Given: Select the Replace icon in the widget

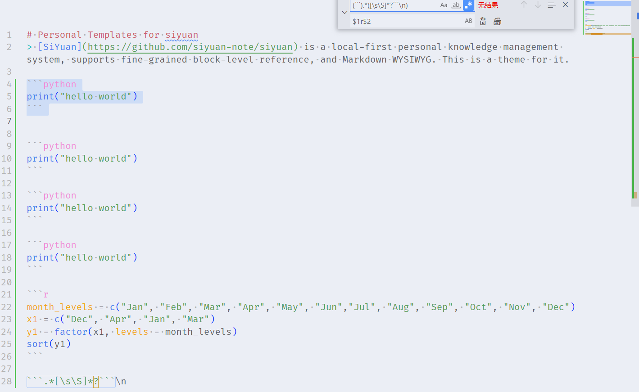Looking at the screenshot, I should click(x=482, y=21).
